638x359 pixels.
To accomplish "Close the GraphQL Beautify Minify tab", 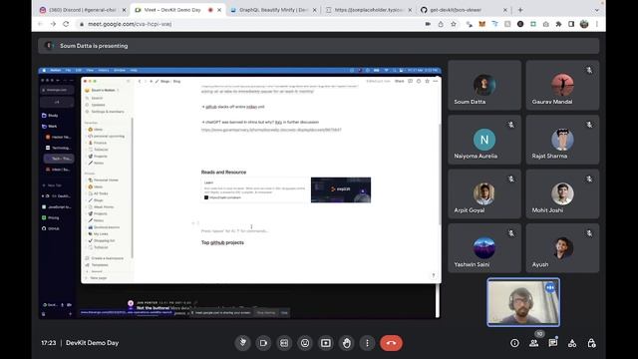I will click(x=315, y=10).
